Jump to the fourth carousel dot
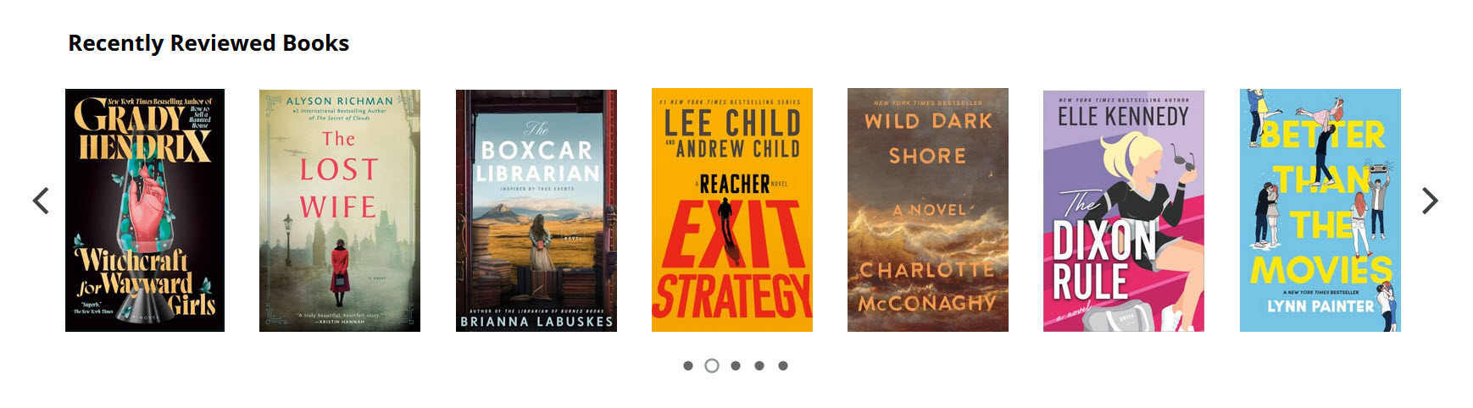The width and height of the screenshot is (1473, 408). pyautogui.click(x=759, y=366)
